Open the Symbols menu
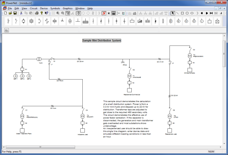The image size is (228, 155). pyautogui.click(x=55, y=8)
